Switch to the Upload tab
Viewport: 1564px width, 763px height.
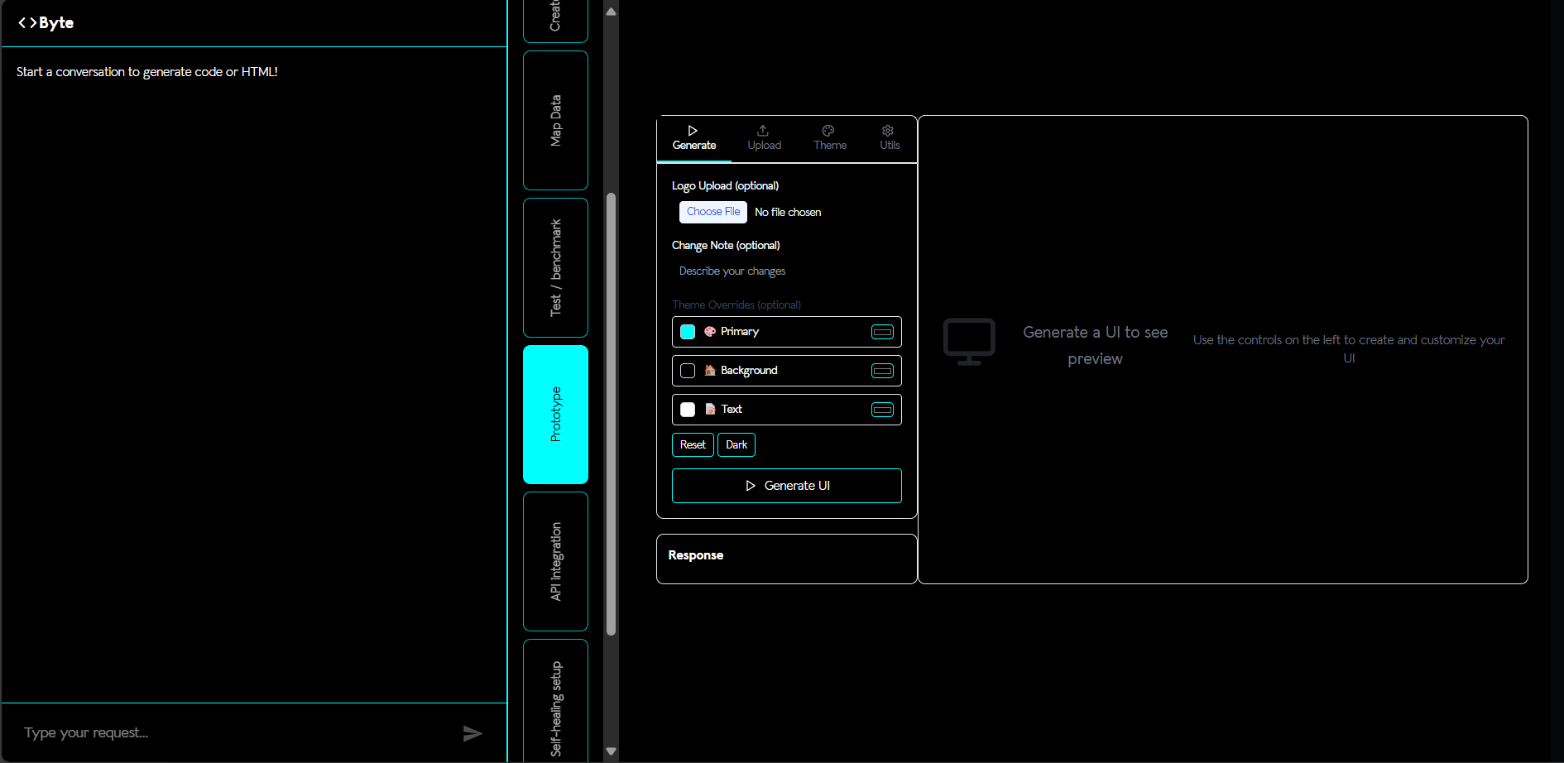pos(764,138)
